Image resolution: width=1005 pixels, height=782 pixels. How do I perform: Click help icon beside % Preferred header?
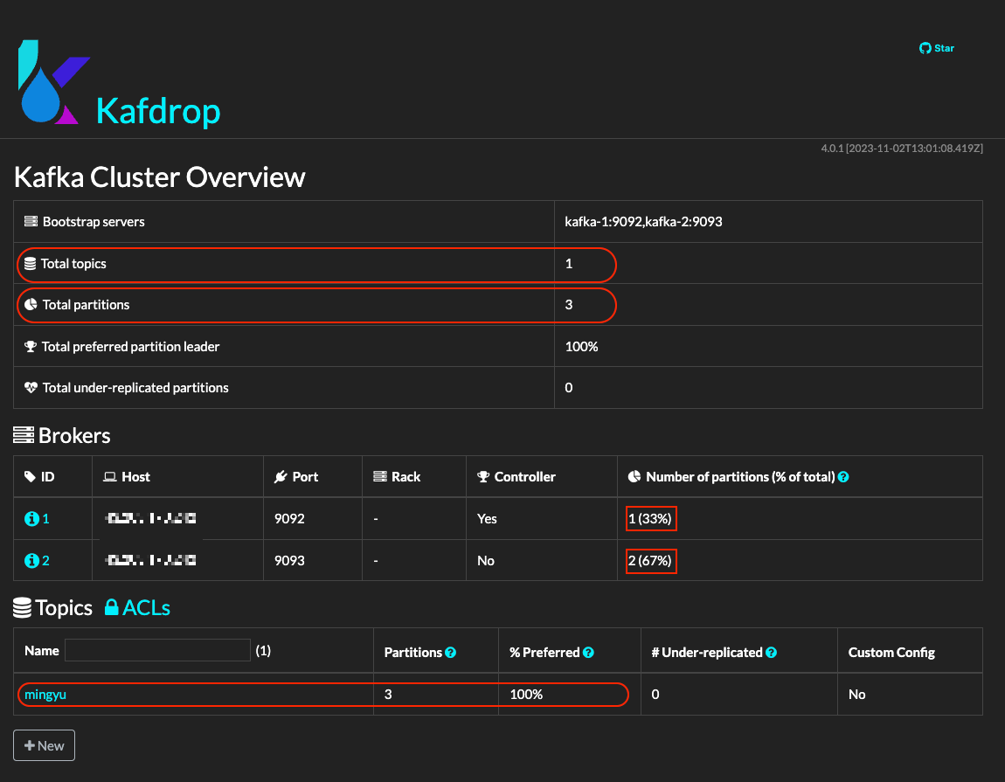click(x=588, y=652)
